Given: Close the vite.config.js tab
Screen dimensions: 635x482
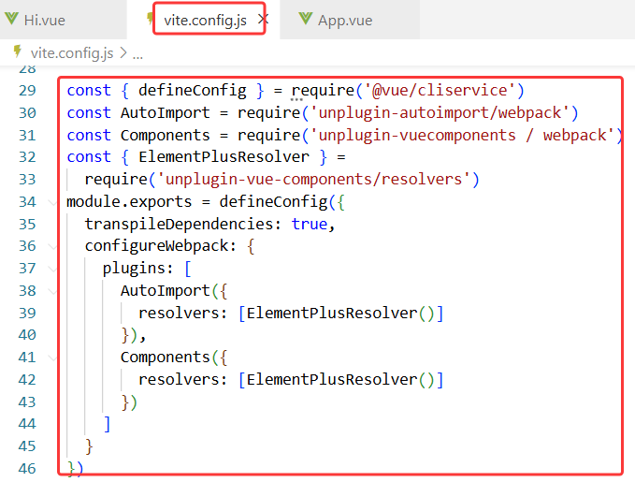Looking at the screenshot, I should tap(263, 19).
